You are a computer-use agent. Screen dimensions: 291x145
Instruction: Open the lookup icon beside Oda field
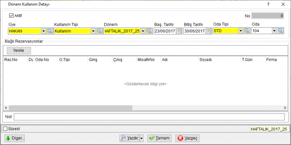[280, 31]
